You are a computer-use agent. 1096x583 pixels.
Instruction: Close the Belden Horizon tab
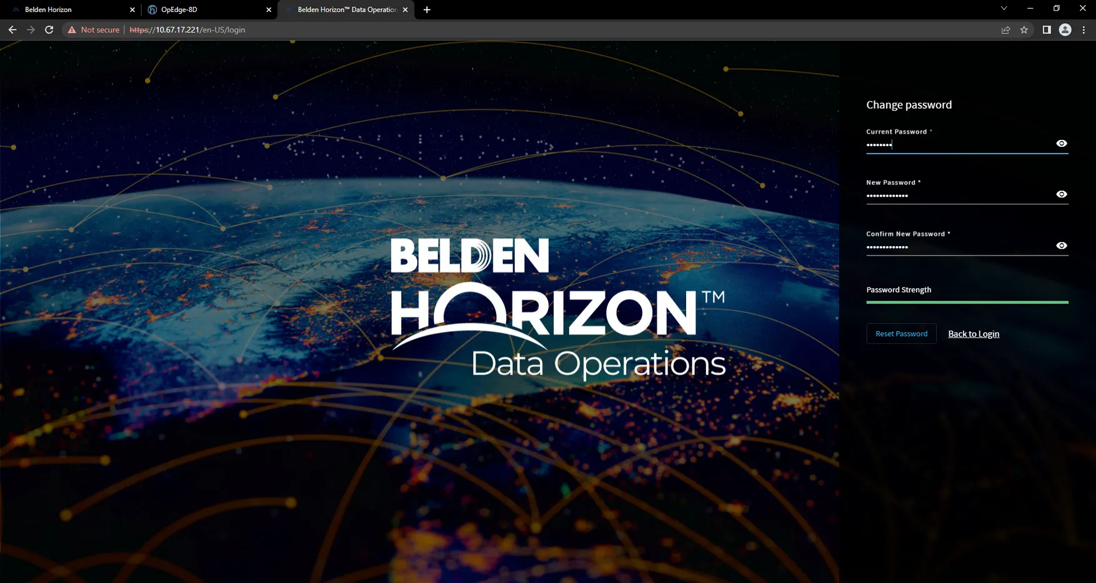click(132, 10)
